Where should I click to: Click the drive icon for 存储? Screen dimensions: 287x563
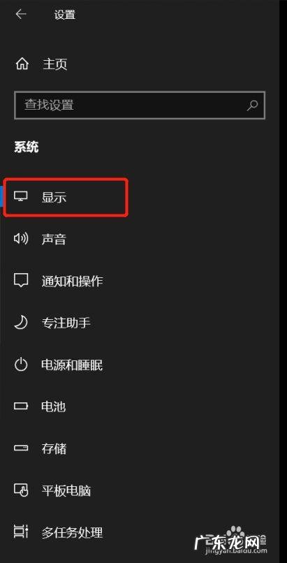[x=20, y=448]
